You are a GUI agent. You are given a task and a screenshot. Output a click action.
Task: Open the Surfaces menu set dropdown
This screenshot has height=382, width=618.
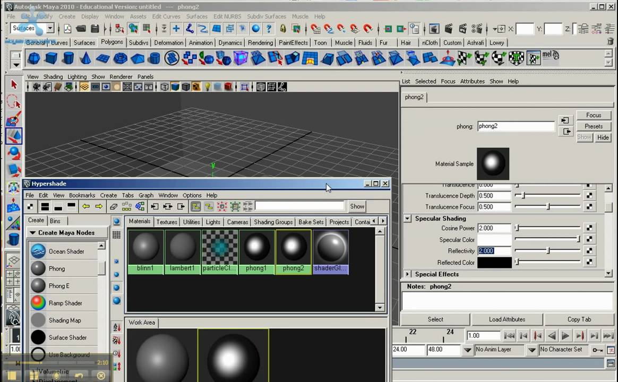pos(50,28)
